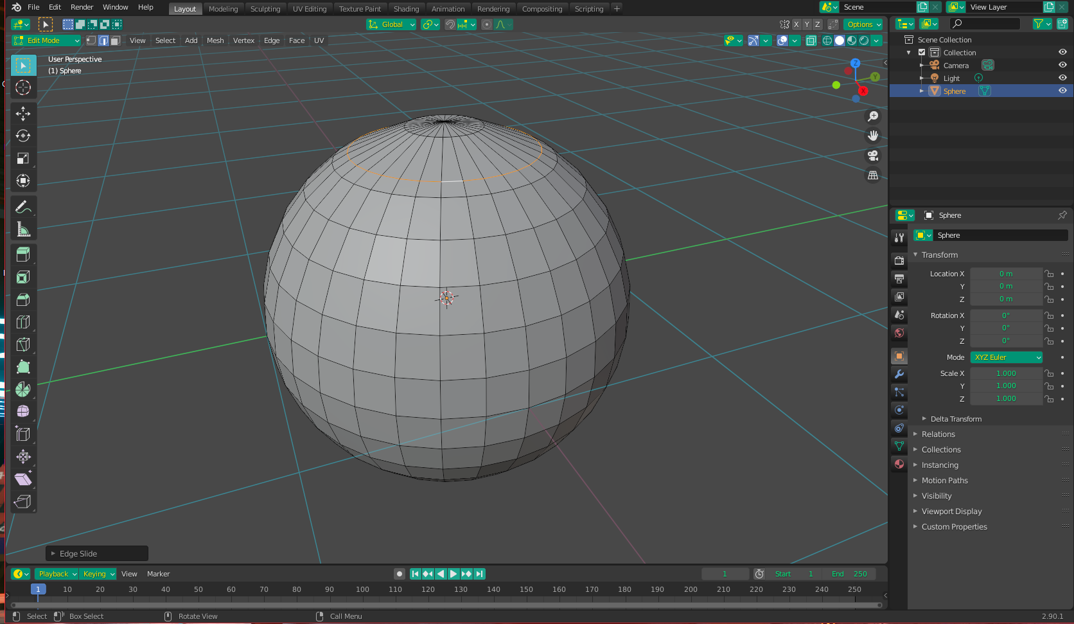Switch to the Modeling workspace tab
The image size is (1074, 624).
[223, 9]
